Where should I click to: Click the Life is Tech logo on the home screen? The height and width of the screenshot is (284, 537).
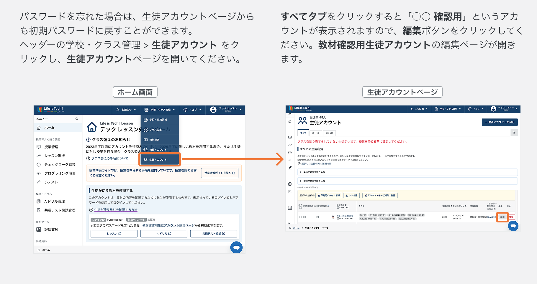(50, 110)
